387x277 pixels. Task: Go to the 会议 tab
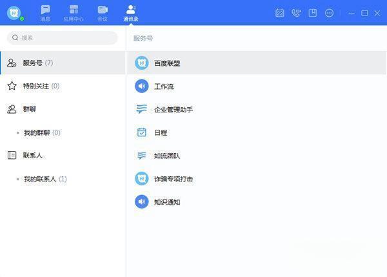[103, 14]
